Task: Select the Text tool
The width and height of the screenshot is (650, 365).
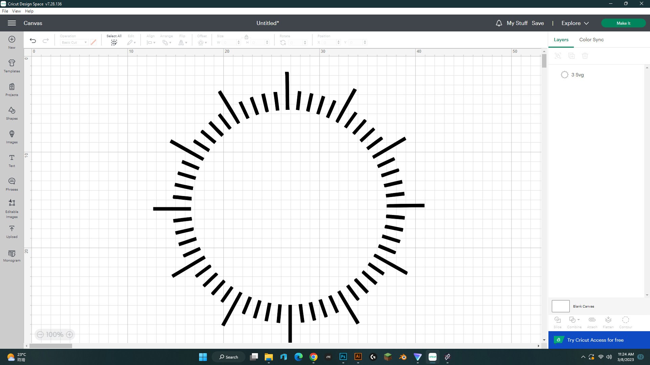Action: [x=12, y=161]
